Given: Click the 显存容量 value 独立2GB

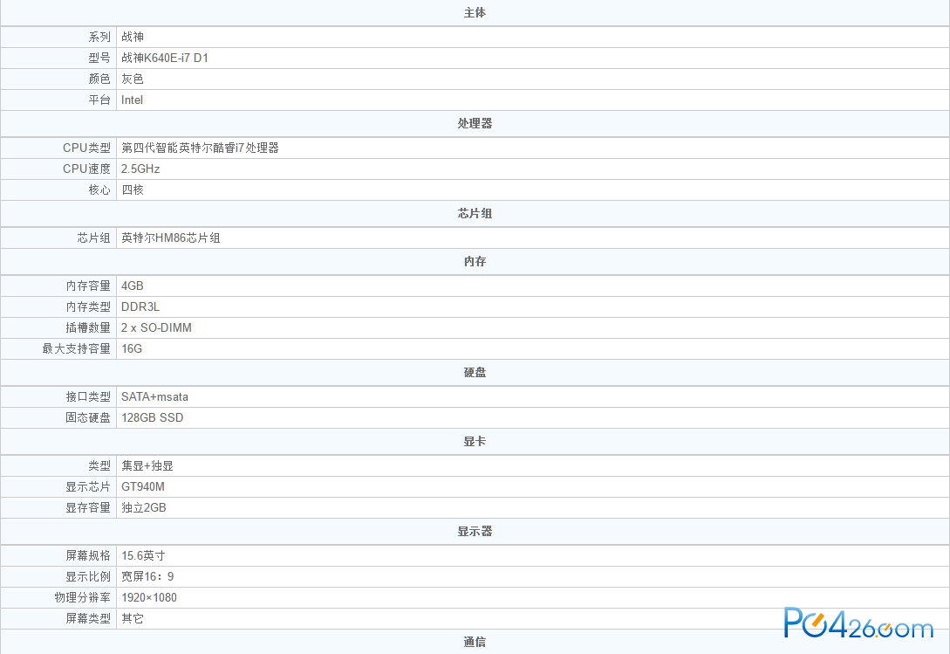Looking at the screenshot, I should tap(144, 508).
